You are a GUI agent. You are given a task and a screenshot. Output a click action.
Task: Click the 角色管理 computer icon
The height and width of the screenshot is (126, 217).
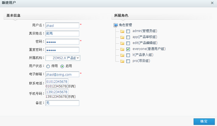point(115,25)
